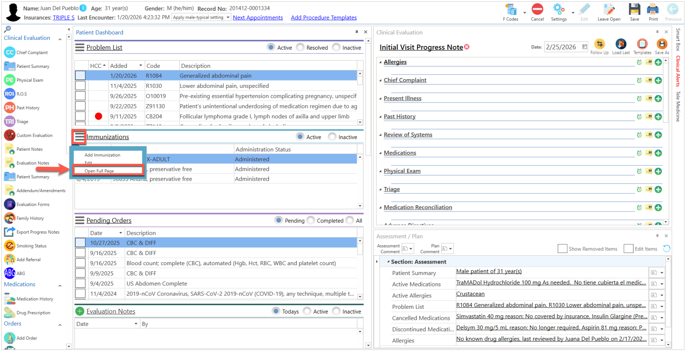Open the Clinical Alerts side tab
This screenshot has width=686, height=351.
[x=678, y=71]
